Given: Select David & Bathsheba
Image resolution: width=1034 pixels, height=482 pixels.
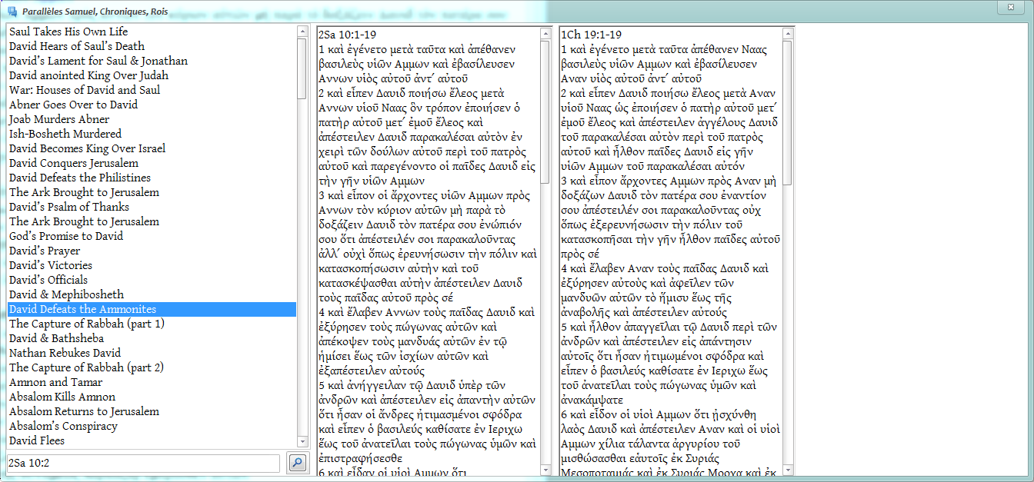Looking at the screenshot, I should (x=152, y=338).
